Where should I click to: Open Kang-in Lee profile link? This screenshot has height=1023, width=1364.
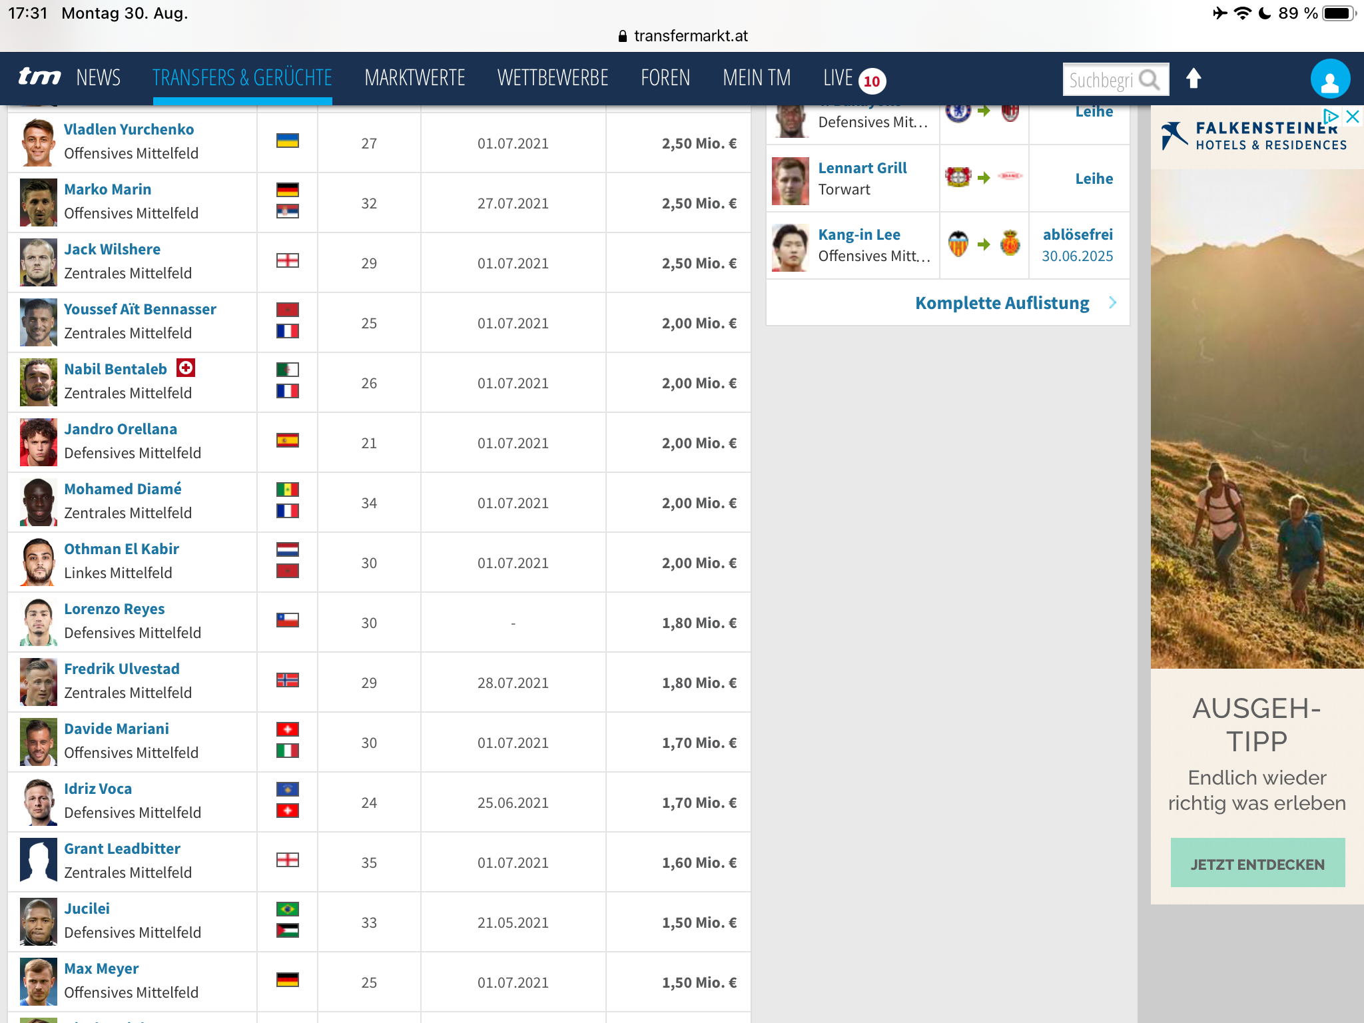[859, 234]
